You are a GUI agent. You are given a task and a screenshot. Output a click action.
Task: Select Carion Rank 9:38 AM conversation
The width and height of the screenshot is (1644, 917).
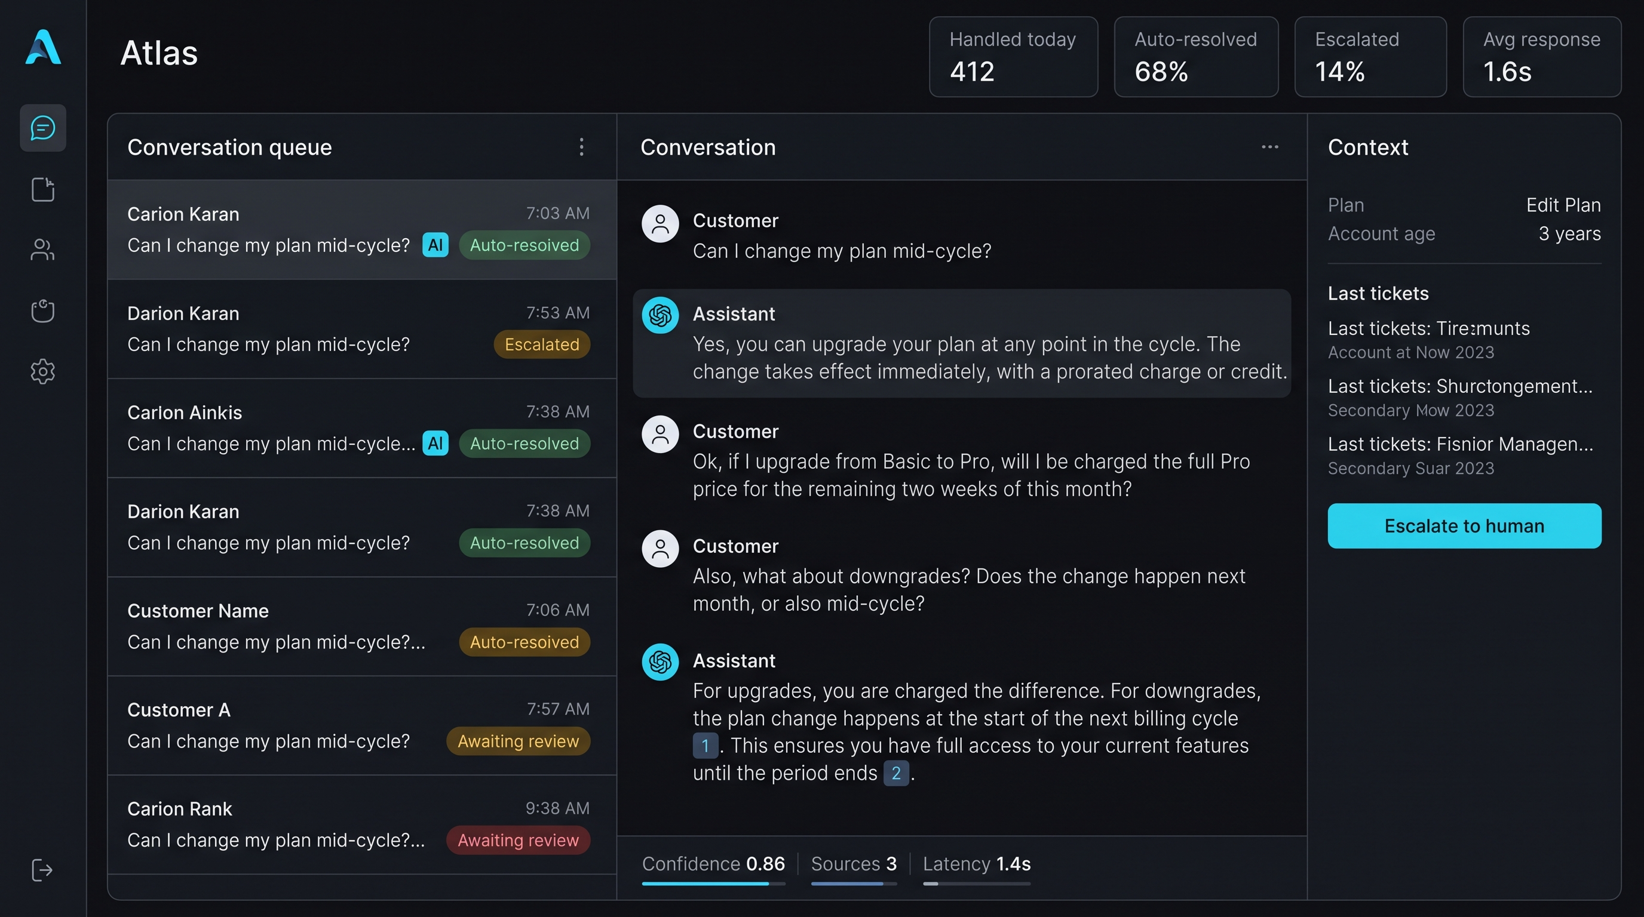(x=362, y=824)
